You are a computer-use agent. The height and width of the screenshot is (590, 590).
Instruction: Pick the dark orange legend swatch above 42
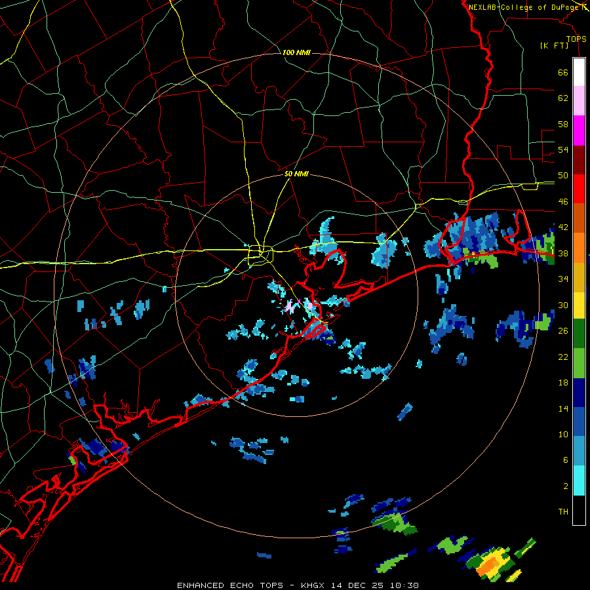[579, 218]
